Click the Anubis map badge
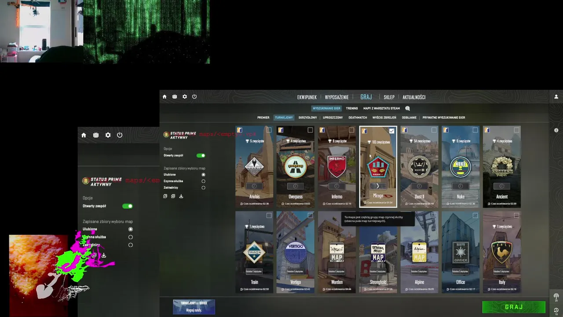This screenshot has width=563, height=317. [254, 167]
